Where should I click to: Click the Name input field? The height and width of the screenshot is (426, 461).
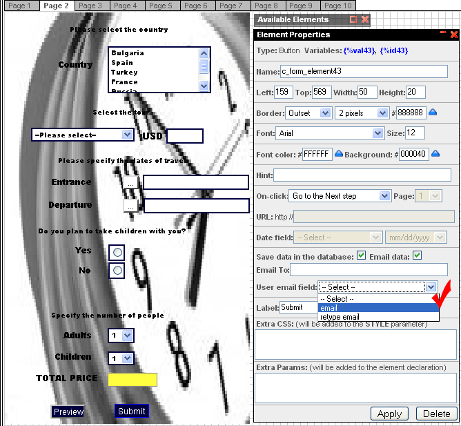[x=364, y=72]
